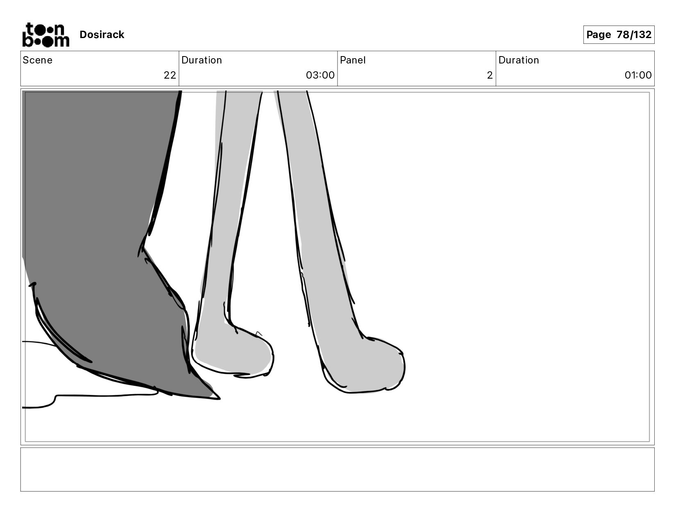676x522 pixels.
Task: Click the 'Scene' header label
Action: tap(37, 60)
